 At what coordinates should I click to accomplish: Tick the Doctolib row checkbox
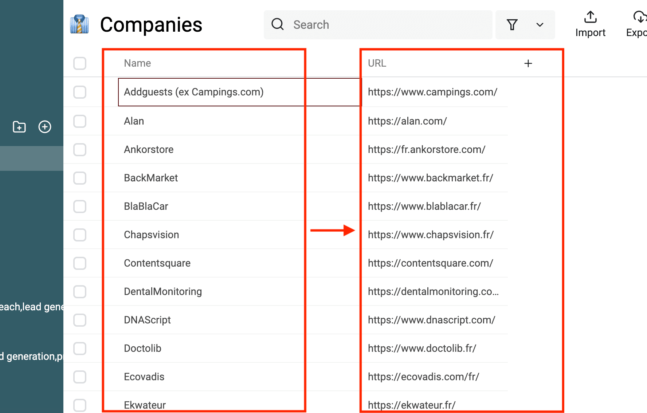coord(80,348)
